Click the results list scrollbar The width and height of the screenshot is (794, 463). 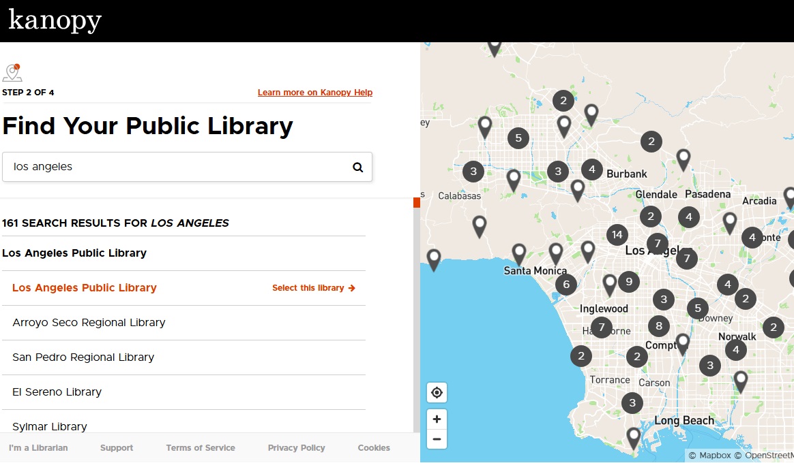(416, 306)
